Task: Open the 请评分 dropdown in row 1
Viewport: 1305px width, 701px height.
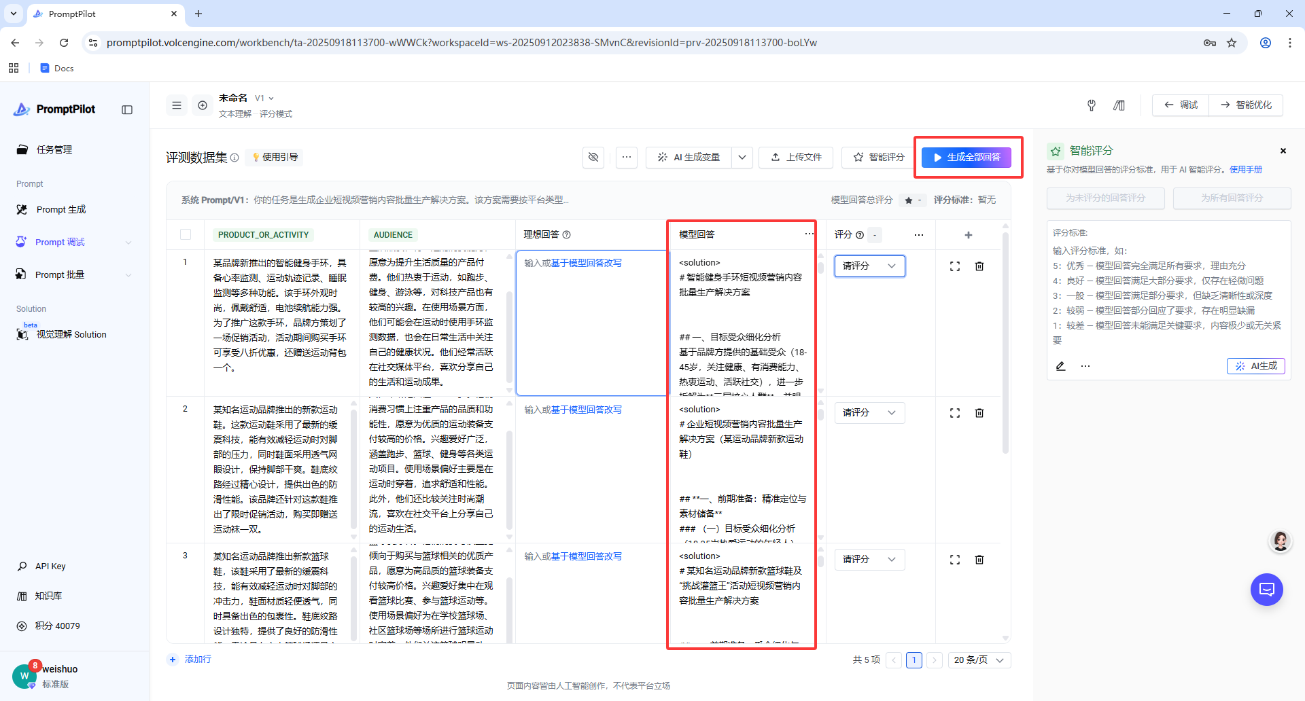Action: (x=869, y=266)
